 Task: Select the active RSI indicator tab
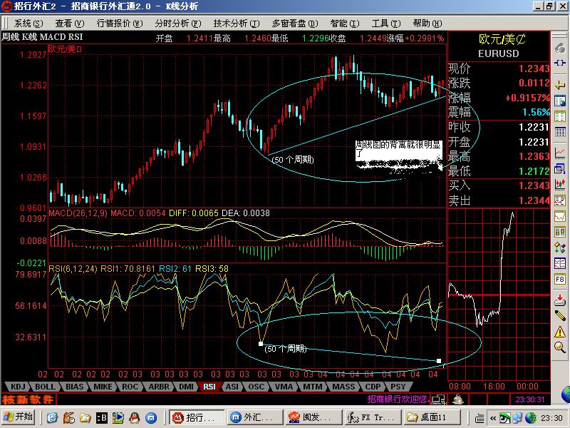coord(209,387)
